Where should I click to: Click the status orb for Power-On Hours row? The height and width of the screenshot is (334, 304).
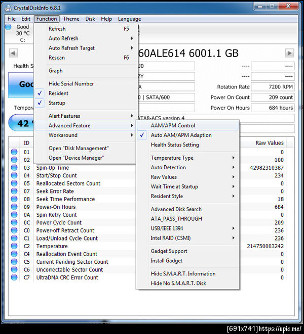[14, 207]
